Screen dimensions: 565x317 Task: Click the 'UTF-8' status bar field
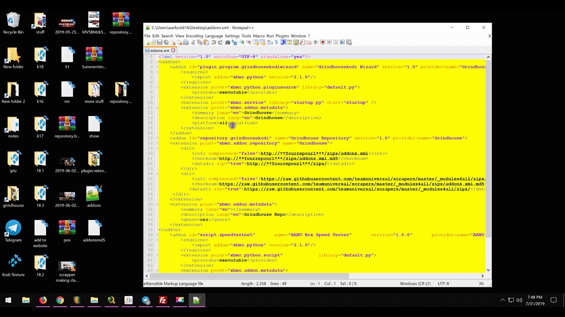click(x=443, y=284)
